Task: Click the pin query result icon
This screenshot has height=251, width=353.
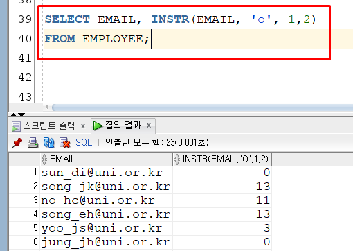Action: point(17,143)
